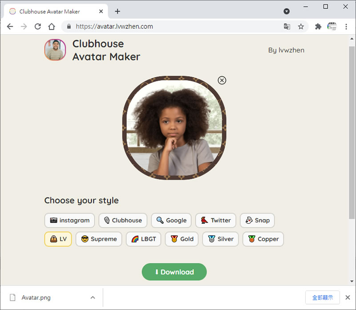Go back to the previous page
The image size is (356, 310).
[10, 27]
